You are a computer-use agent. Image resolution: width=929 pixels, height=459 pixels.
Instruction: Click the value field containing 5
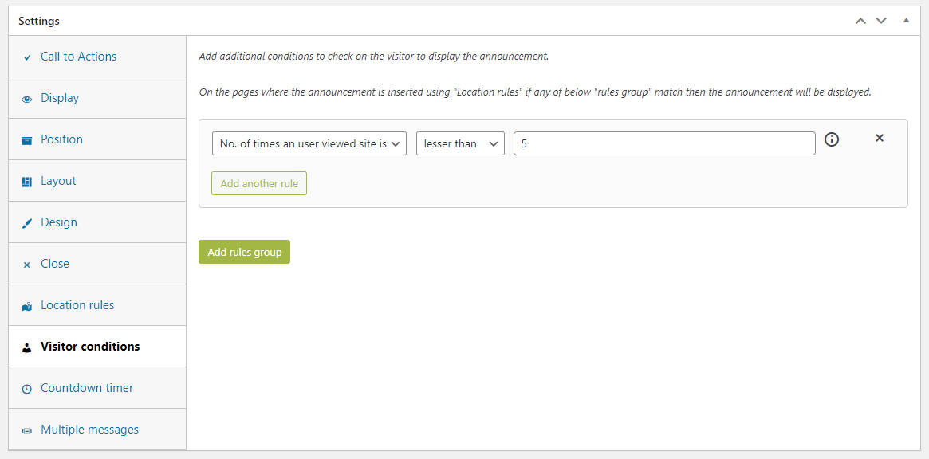click(x=664, y=143)
